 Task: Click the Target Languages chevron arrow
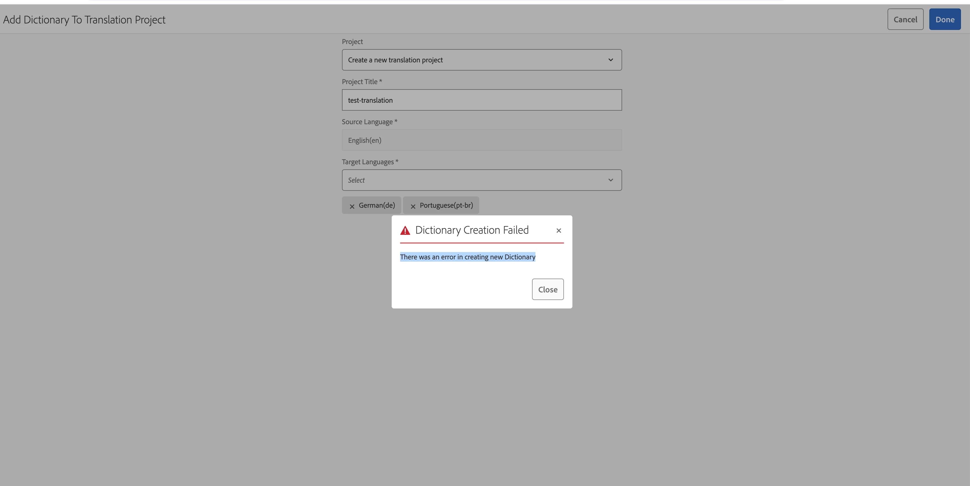tap(611, 180)
